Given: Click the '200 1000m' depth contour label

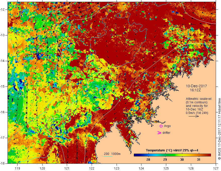Looking at the screenshot, I should click(112, 154).
